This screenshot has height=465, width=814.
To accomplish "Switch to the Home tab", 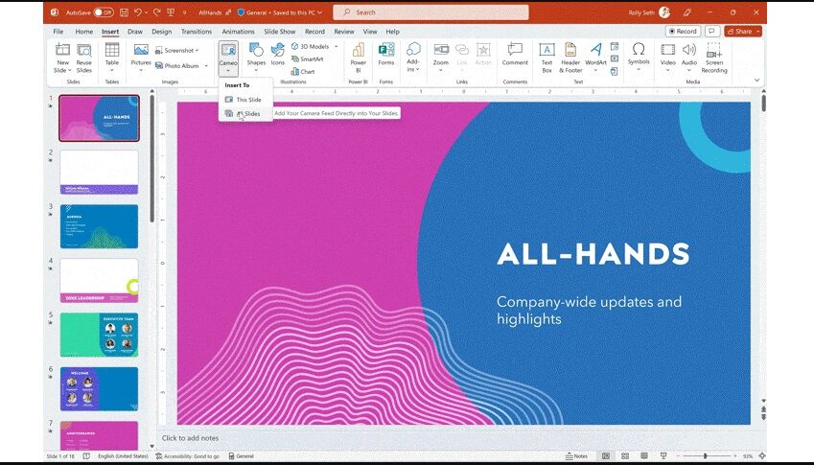I will click(x=84, y=32).
